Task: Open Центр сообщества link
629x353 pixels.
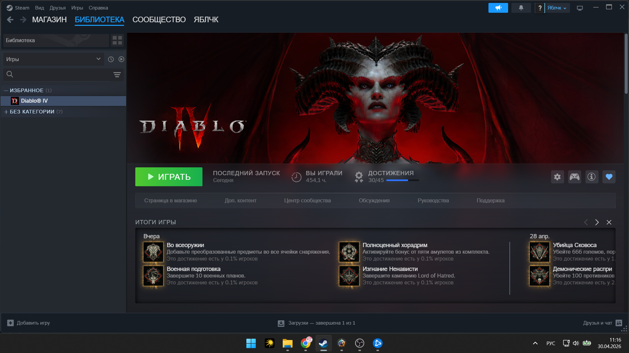Action: point(307,200)
